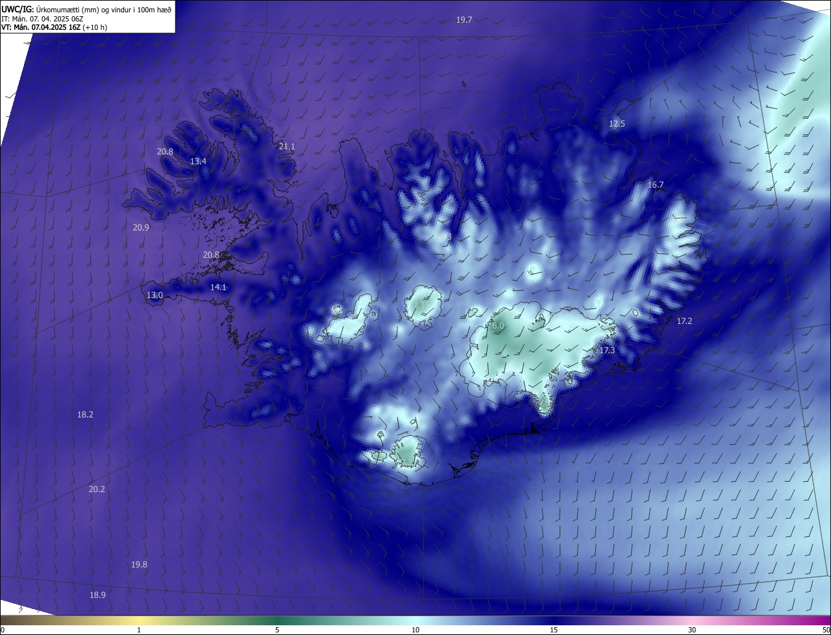Screen dimensions: 831x635
Task: Click the 17.2 value on the map
Action: click(x=684, y=321)
